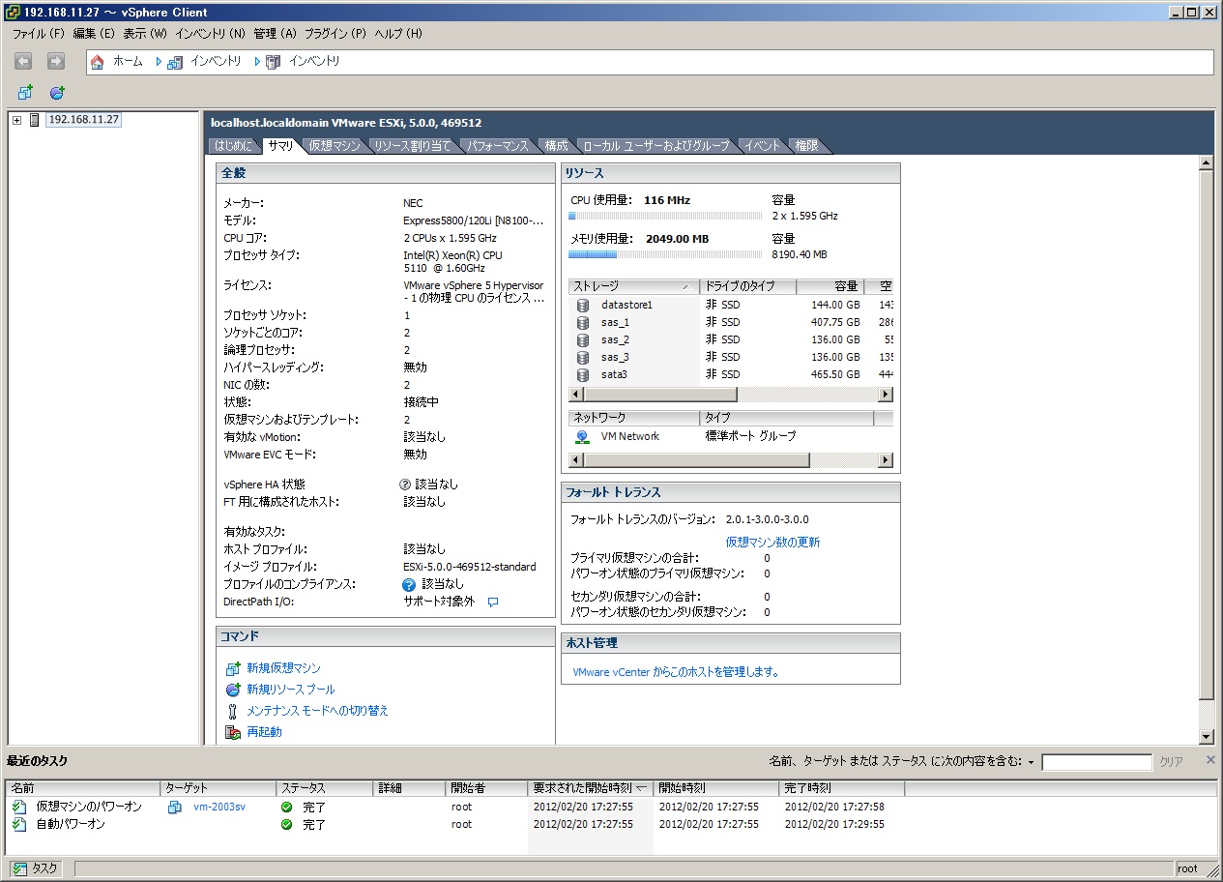Open the Plug-ins (プラグイン) menu
The height and width of the screenshot is (882, 1223).
(x=335, y=33)
